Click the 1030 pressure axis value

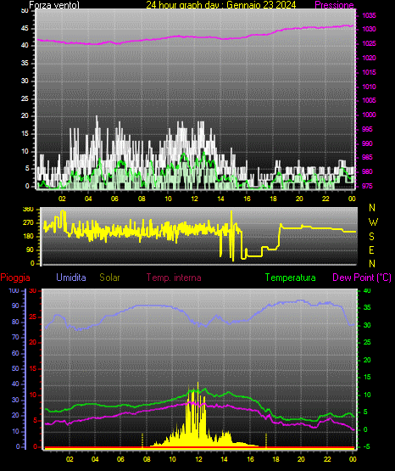(x=369, y=30)
